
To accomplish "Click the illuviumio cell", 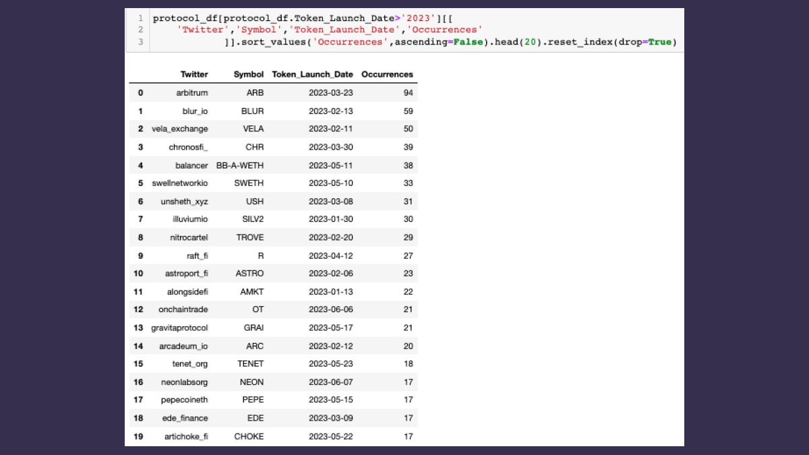I will click(190, 219).
